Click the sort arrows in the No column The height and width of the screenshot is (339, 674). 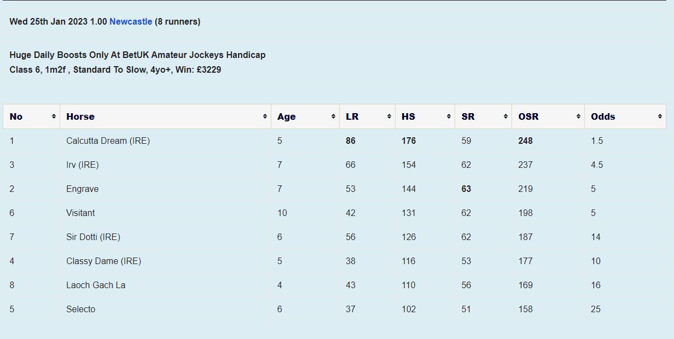point(54,116)
